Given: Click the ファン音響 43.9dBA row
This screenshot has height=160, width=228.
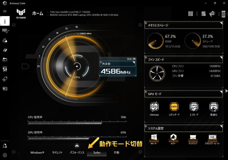Looking at the screenshot, I should pyautogui.click(x=196, y=76).
